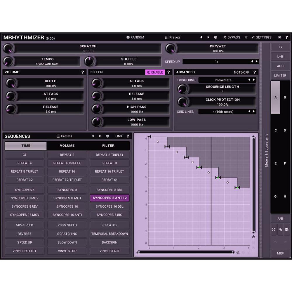This screenshot has width=292, height=292.
Task: Click the home icon in the title bar
Action: coord(279,37)
